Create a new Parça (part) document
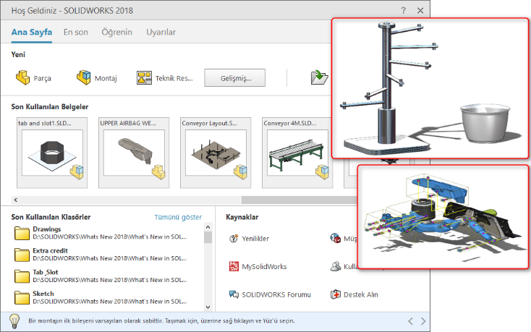531x332 pixels. pyautogui.click(x=33, y=78)
